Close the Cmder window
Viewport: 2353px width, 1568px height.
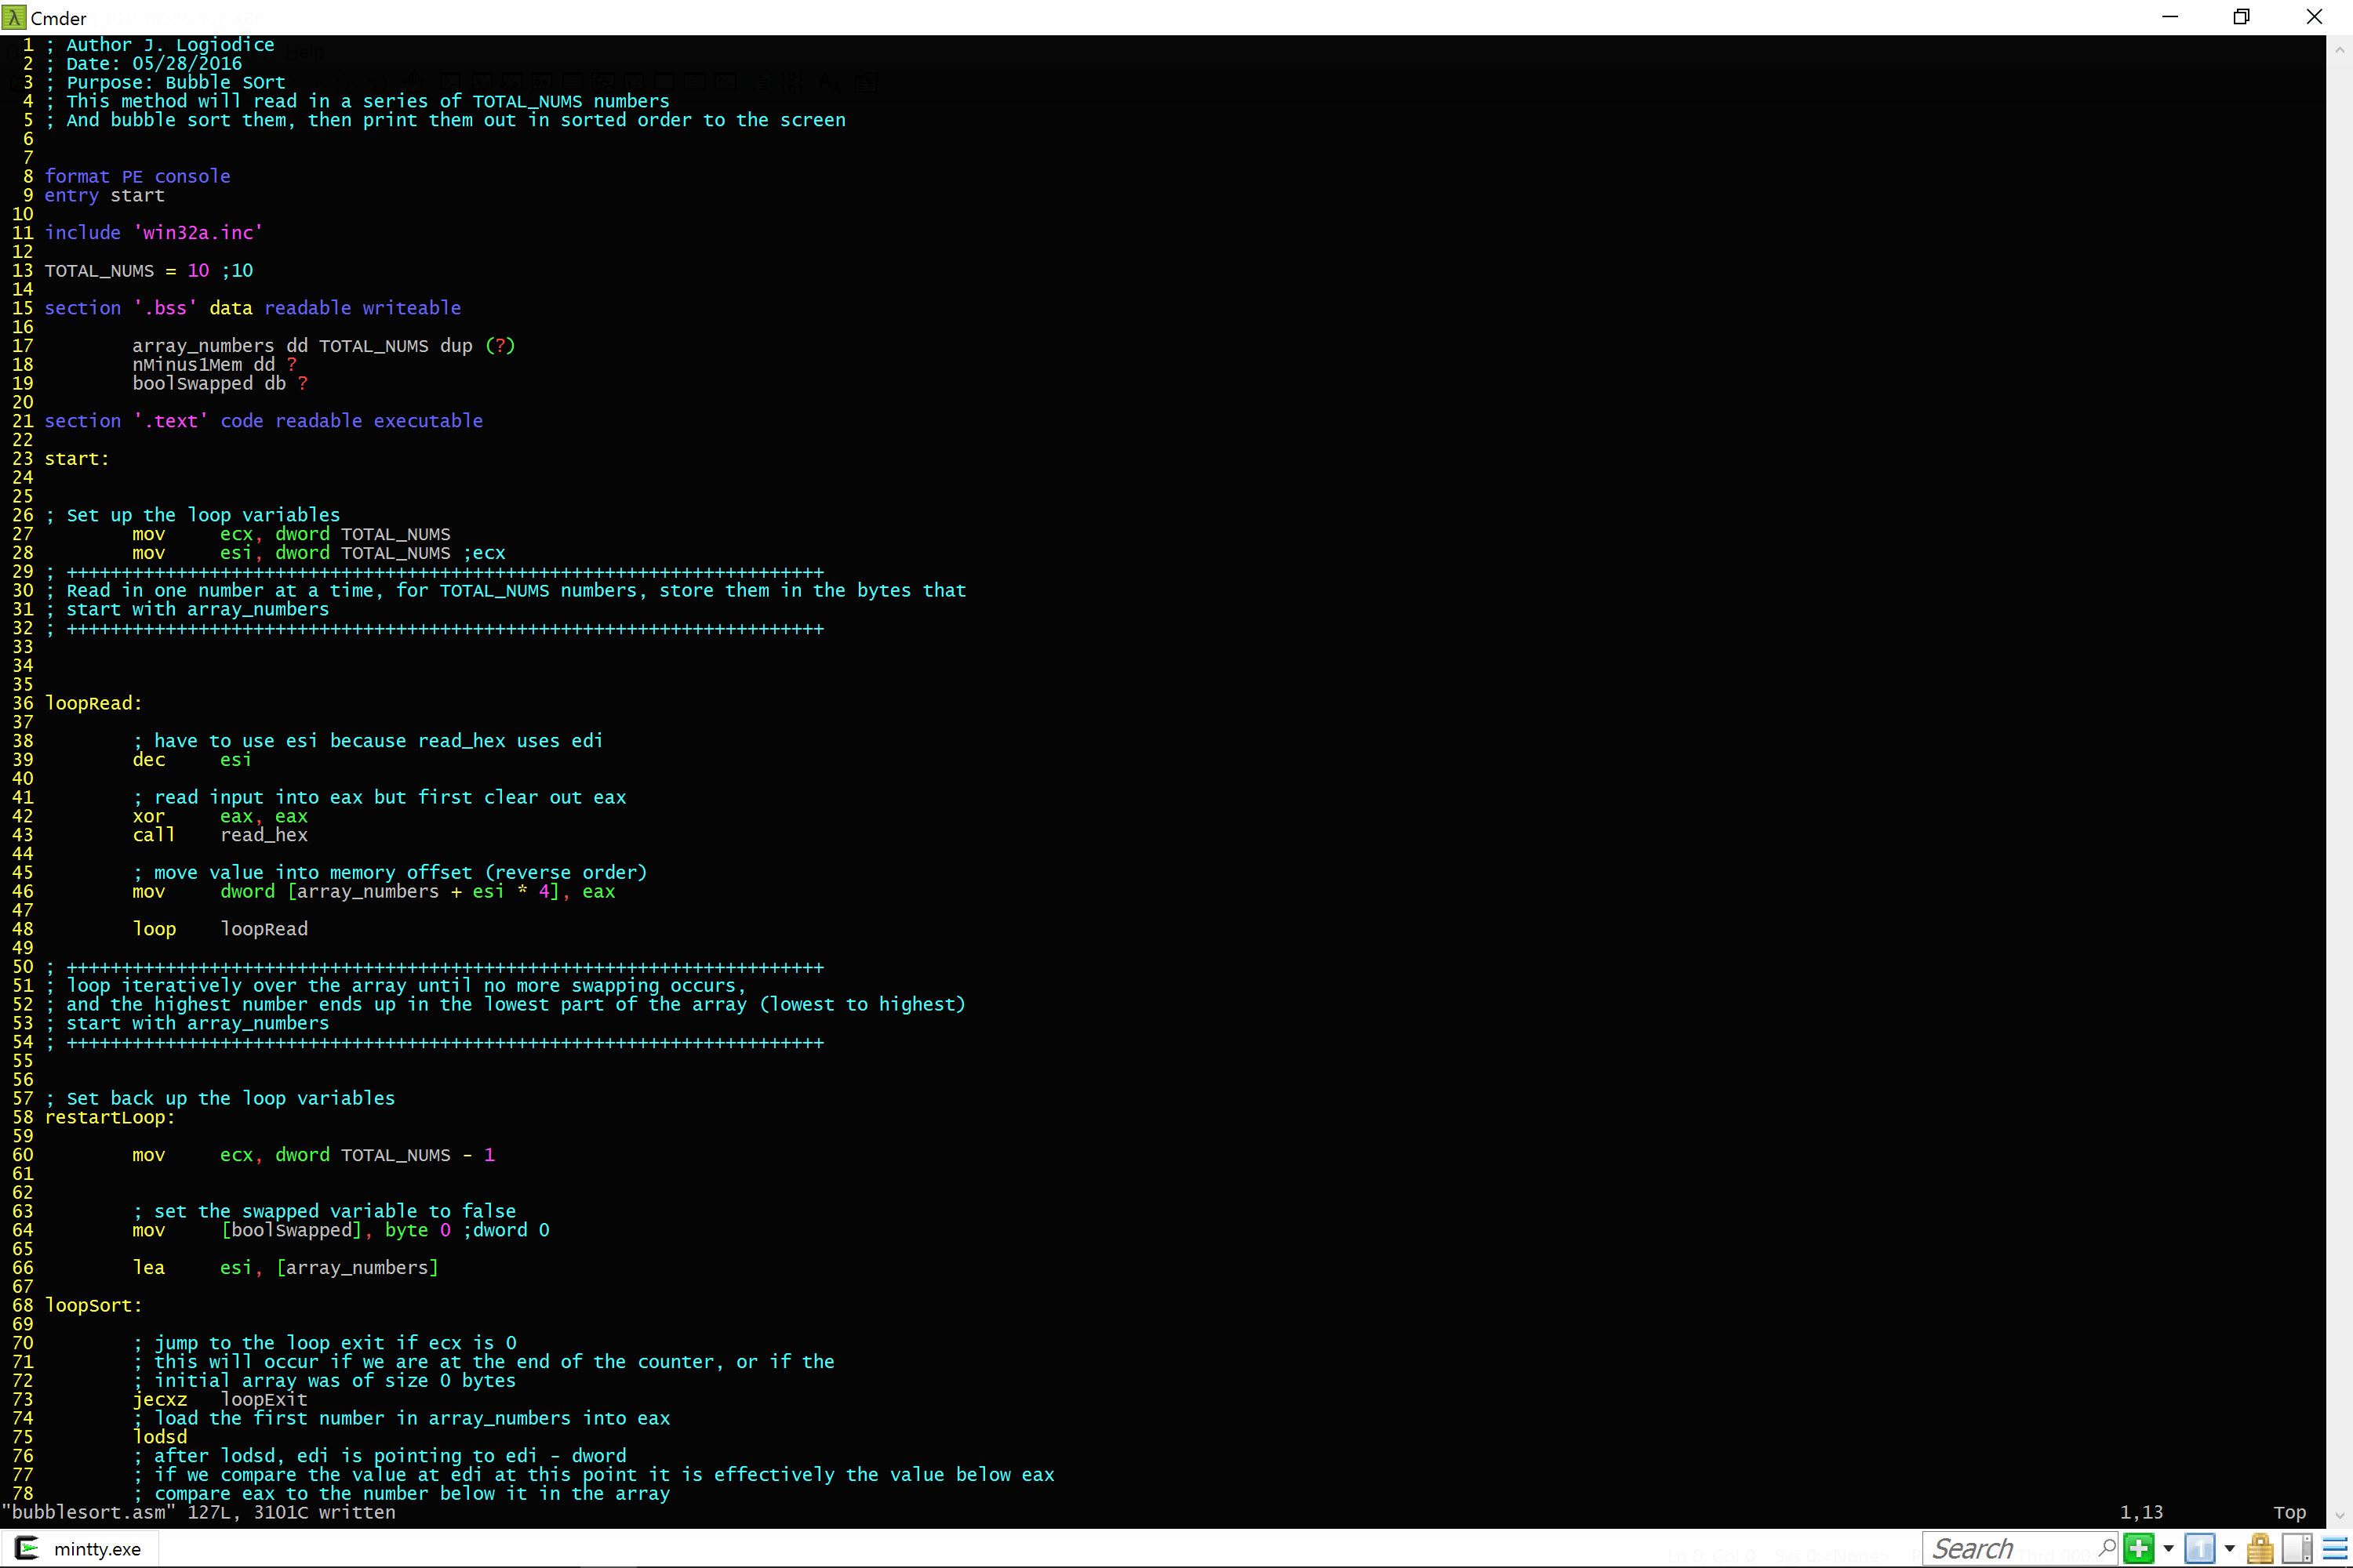[x=2314, y=17]
